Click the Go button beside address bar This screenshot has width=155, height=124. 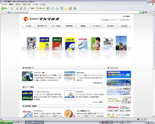145,12
